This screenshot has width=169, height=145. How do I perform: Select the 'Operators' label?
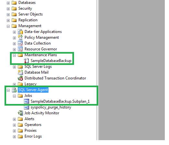click(x=33, y=125)
